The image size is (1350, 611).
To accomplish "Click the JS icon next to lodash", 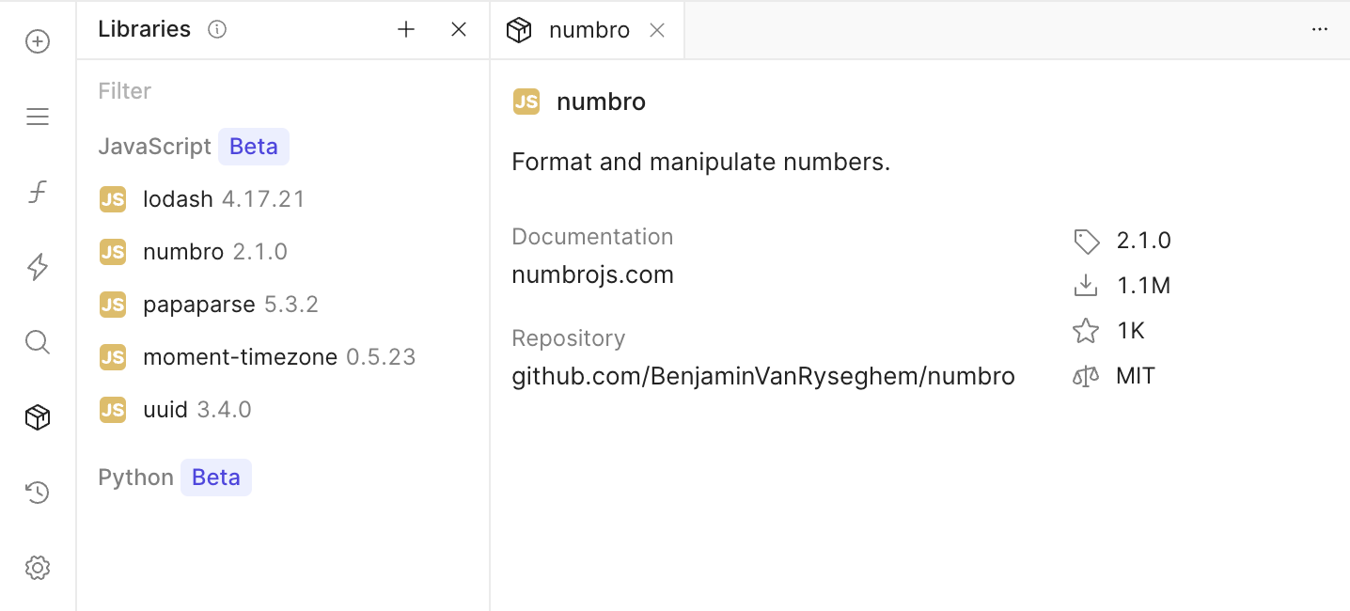I will coord(113,199).
